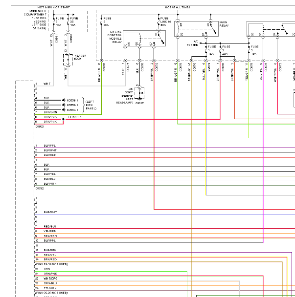Click the "PPL/GRN" wire label

point(50,288)
